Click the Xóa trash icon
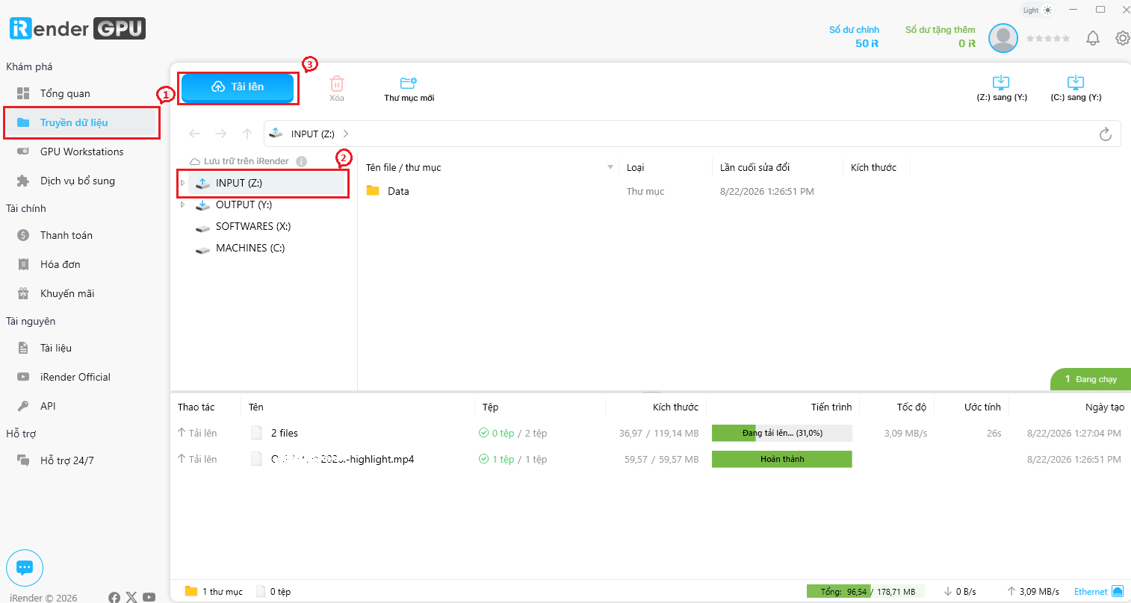 click(x=337, y=84)
